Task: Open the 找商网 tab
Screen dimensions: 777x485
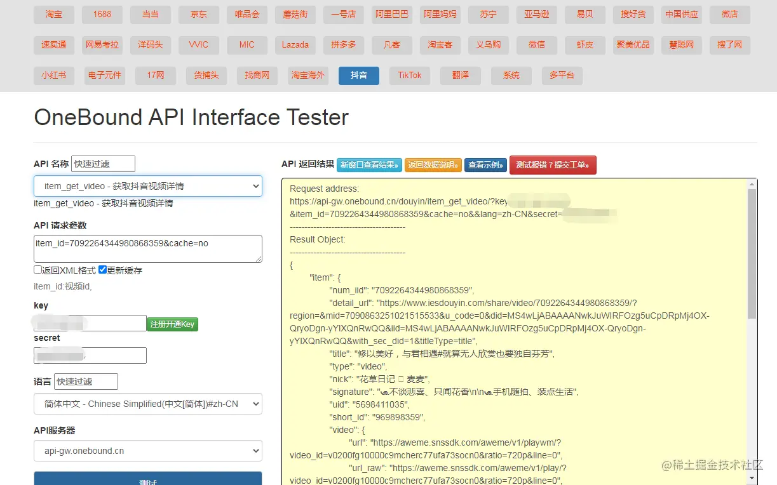Action: click(257, 76)
